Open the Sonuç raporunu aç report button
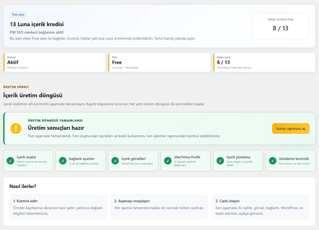 291,129
